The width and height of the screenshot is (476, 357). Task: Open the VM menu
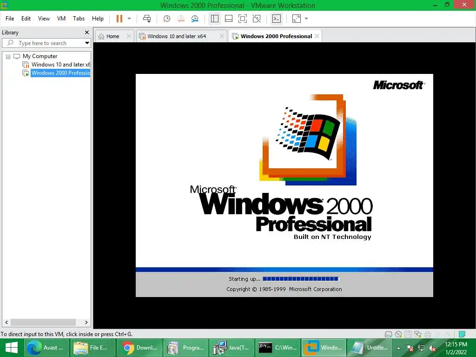point(61,19)
